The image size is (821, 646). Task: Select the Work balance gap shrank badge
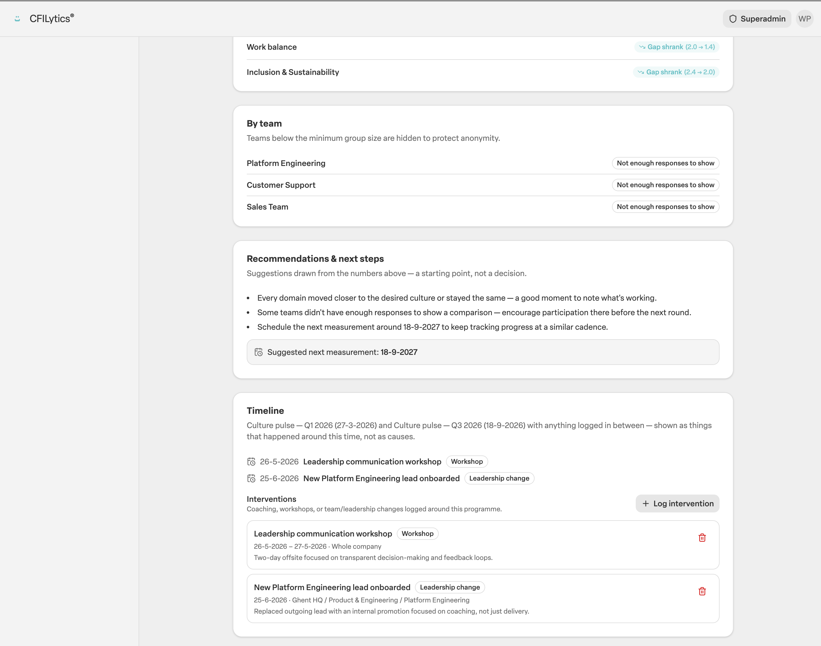(x=677, y=47)
